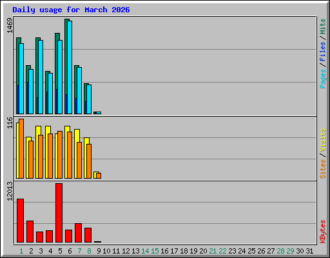This screenshot has height=258, width=330.
Task: Click the day 10 axis label
Action: (106, 251)
